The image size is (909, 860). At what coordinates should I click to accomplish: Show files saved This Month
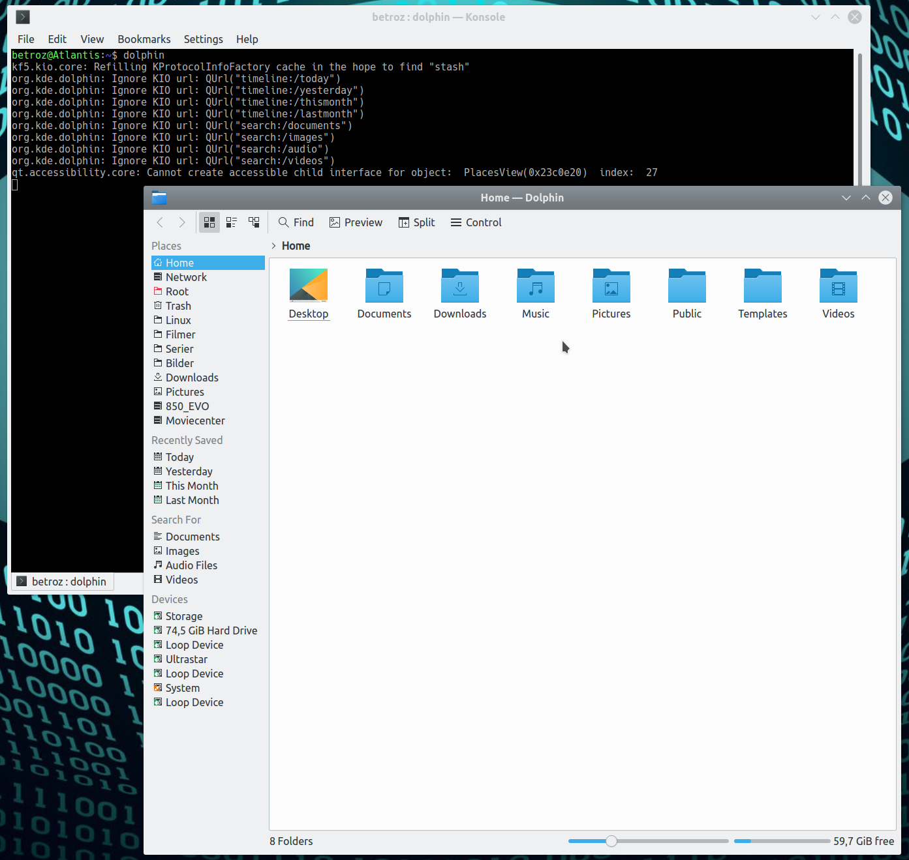(208, 486)
